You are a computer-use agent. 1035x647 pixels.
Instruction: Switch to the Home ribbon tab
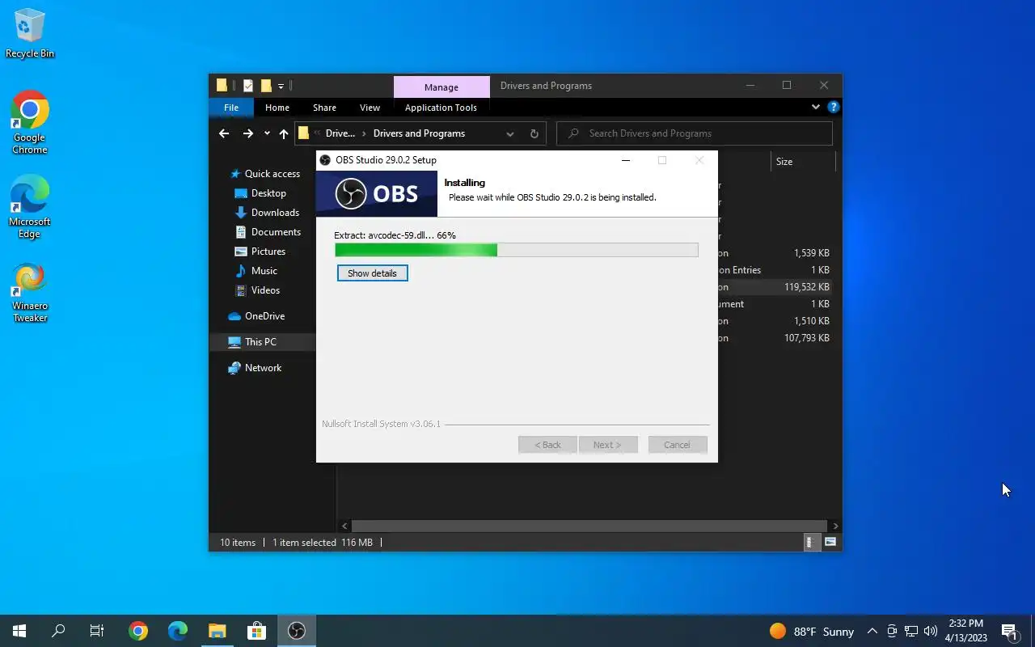[x=277, y=108]
